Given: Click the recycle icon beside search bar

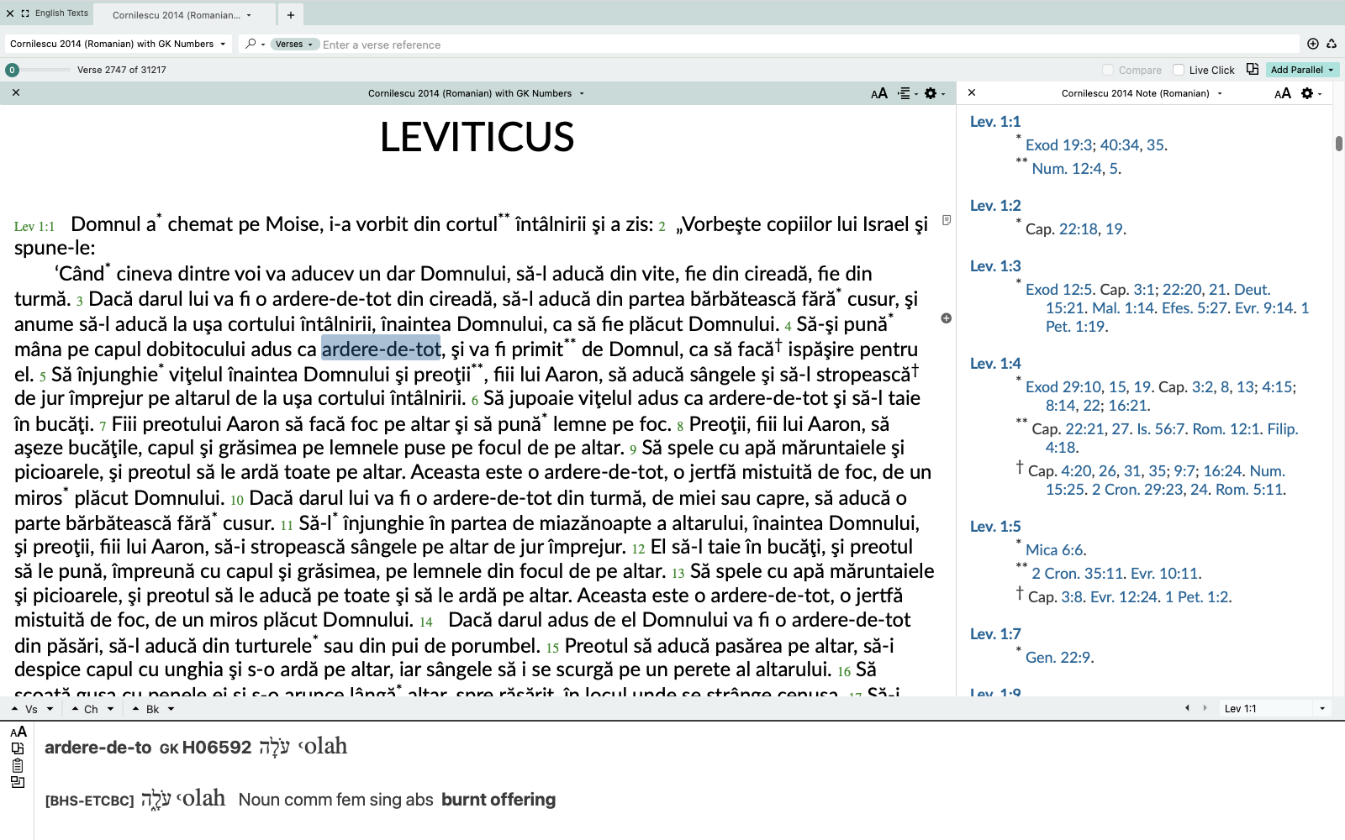Looking at the screenshot, I should (1332, 44).
